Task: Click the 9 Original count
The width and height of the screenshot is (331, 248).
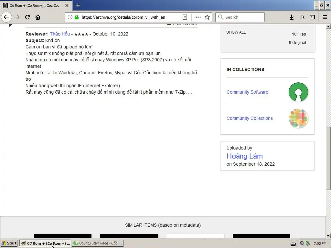Action: (x=297, y=43)
